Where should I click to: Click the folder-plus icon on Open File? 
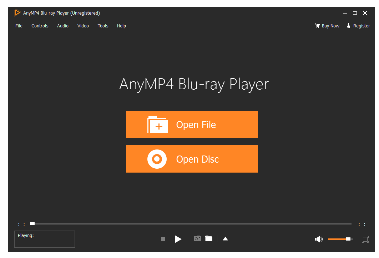click(x=157, y=125)
